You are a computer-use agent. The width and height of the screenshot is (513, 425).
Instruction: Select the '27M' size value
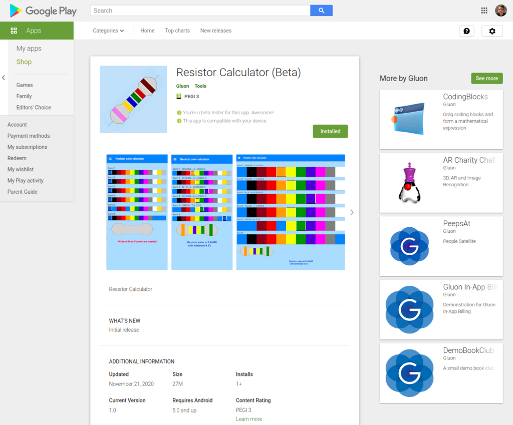tap(178, 384)
